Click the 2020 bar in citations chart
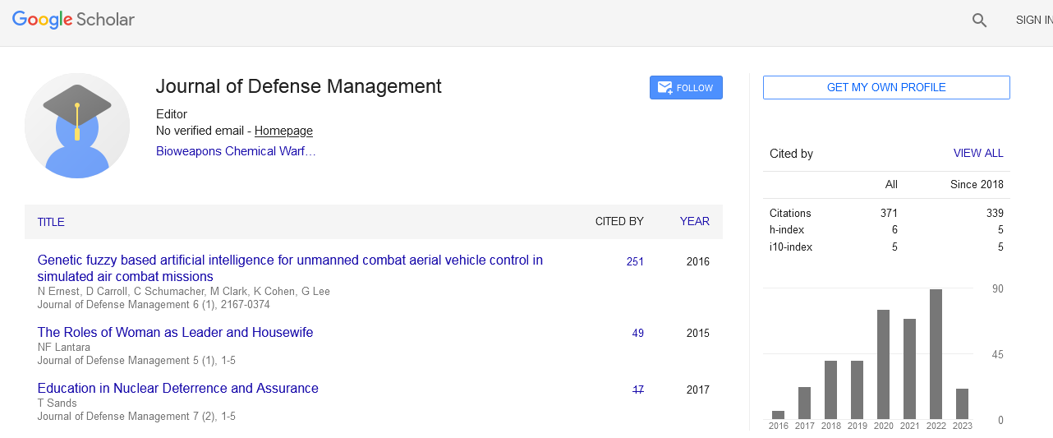The width and height of the screenshot is (1053, 438). point(883,364)
